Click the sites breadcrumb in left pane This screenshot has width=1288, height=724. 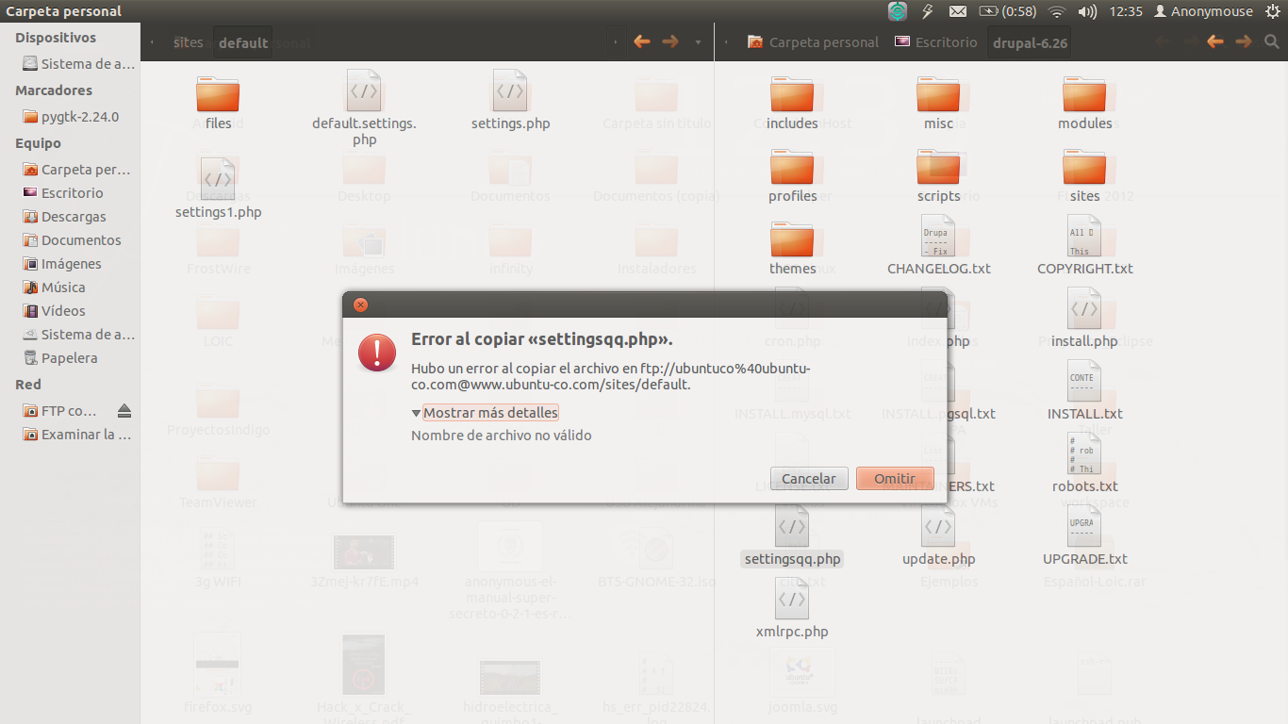click(188, 42)
